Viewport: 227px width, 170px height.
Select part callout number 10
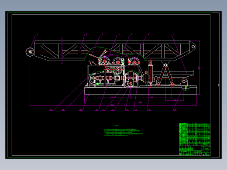tap(135, 110)
